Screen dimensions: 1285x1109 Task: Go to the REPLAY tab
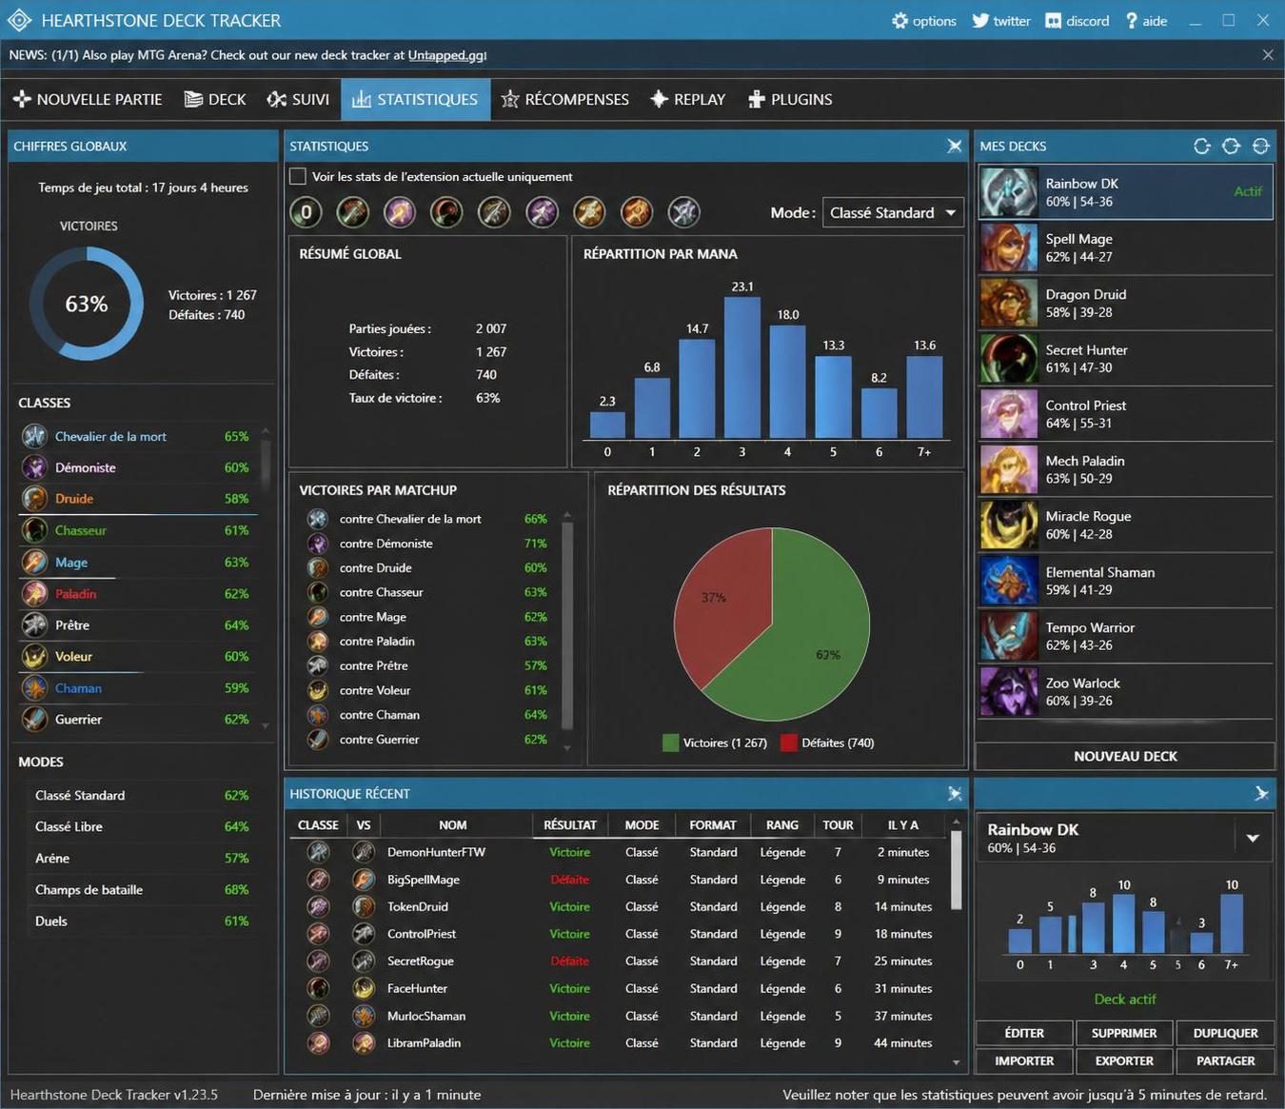687,99
